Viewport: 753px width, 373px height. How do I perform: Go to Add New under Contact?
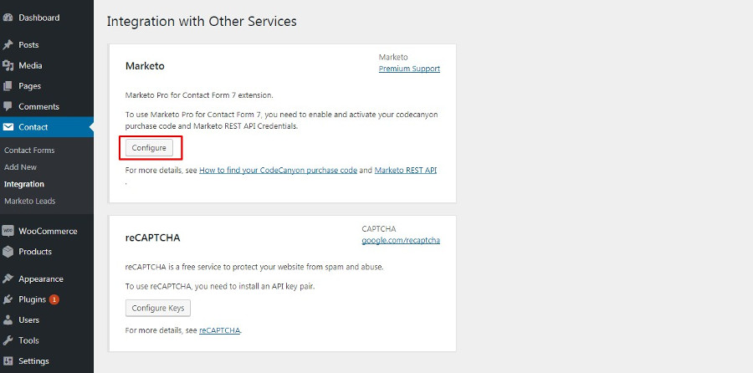pyautogui.click(x=20, y=167)
